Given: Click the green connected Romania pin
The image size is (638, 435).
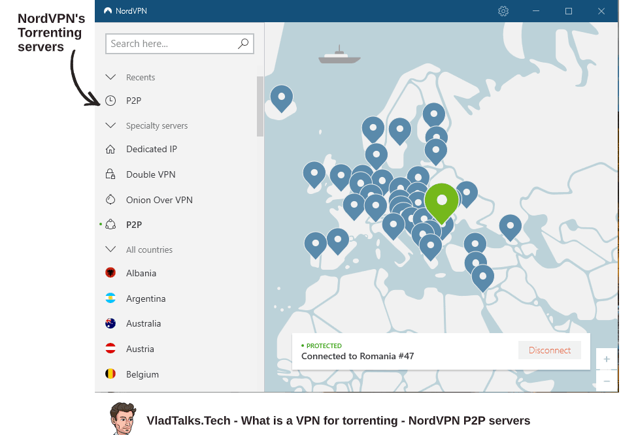Looking at the screenshot, I should pyautogui.click(x=441, y=202).
